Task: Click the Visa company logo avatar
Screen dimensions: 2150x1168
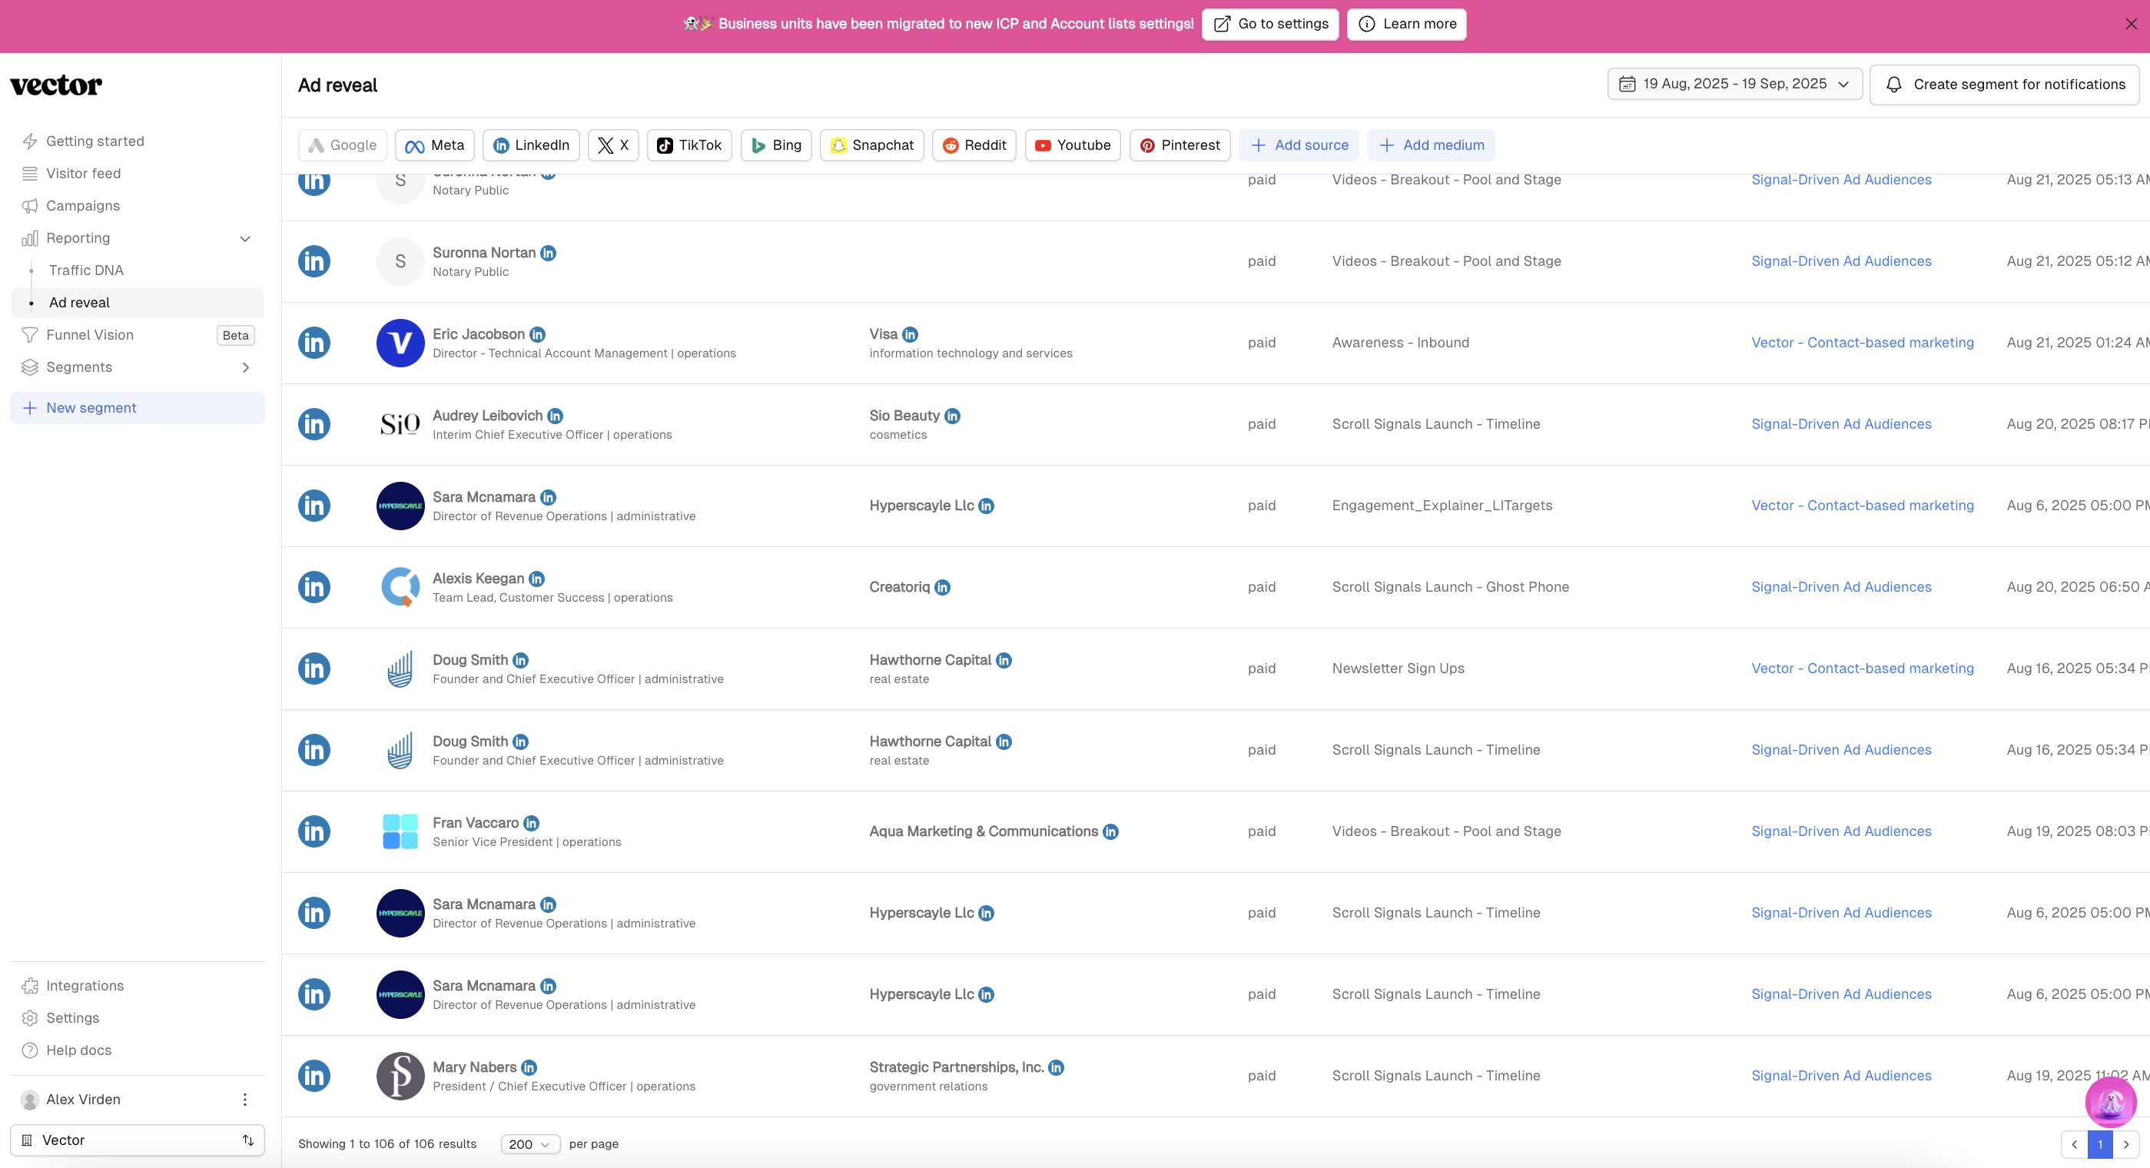Action: tap(400, 343)
